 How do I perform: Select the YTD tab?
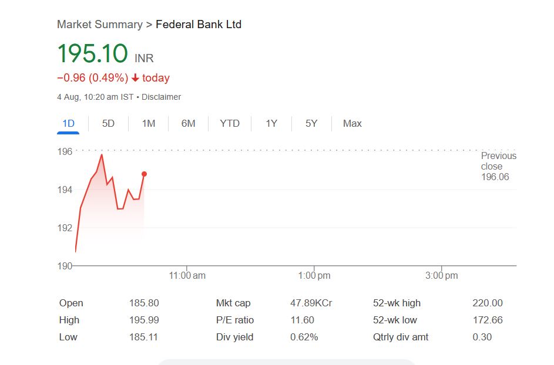(230, 123)
